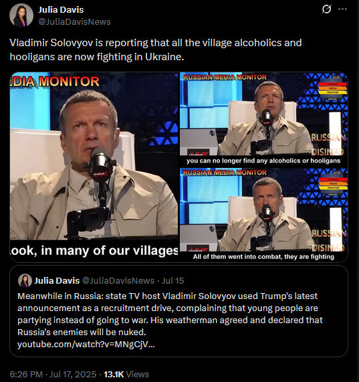Open Julia Davis profile avatar
This screenshot has height=382, width=359.
click(21, 15)
